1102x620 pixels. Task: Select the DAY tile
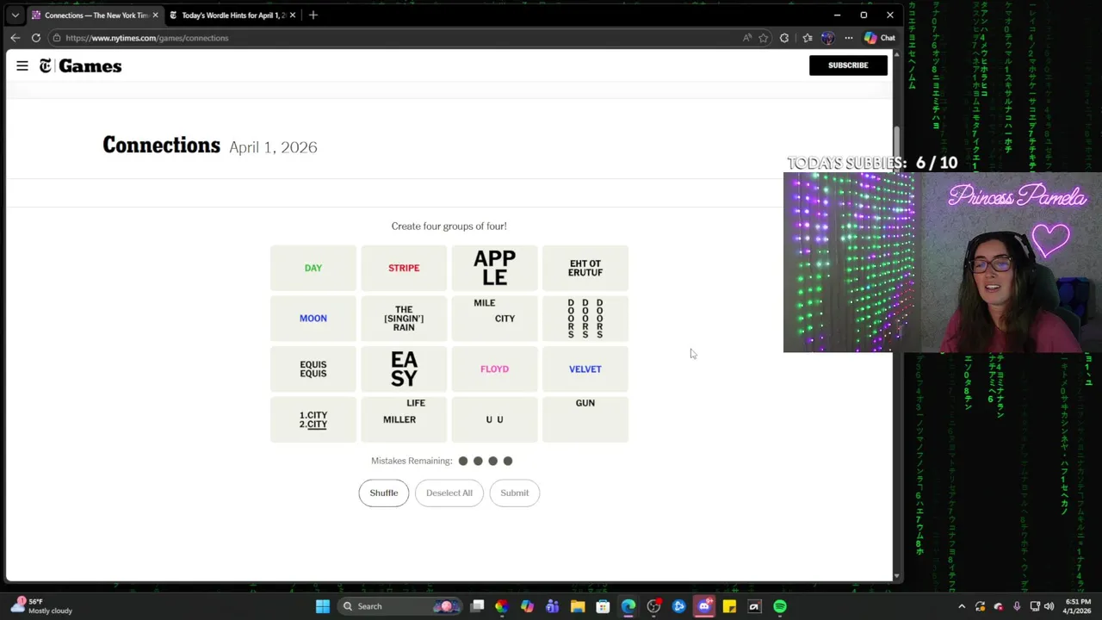click(313, 268)
